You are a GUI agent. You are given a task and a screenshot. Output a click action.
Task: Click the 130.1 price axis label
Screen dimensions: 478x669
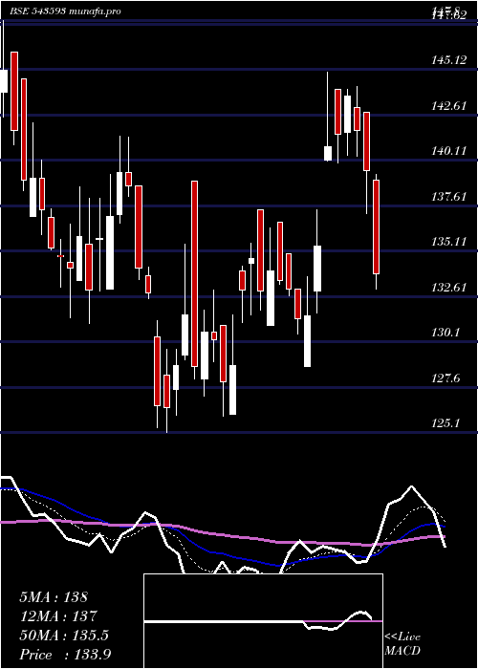click(x=446, y=333)
